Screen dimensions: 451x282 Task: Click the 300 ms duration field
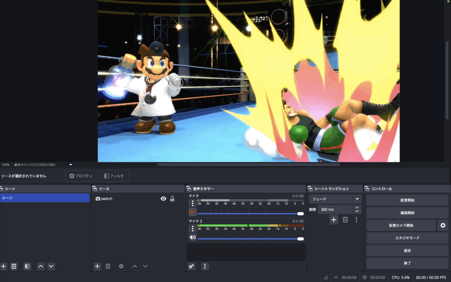tap(336, 209)
